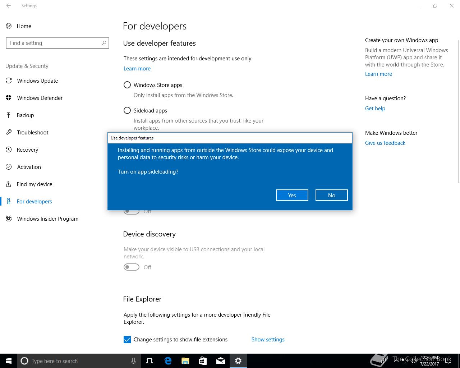
Task: Open Give us feedback link
Action: 385,143
